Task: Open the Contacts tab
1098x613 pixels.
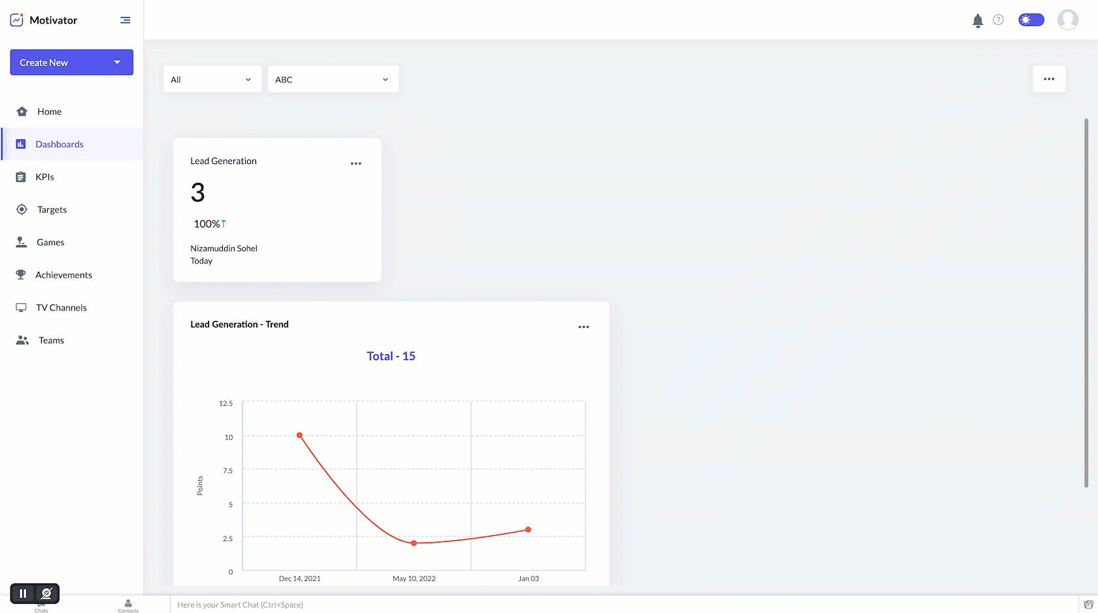Action: tap(128, 606)
